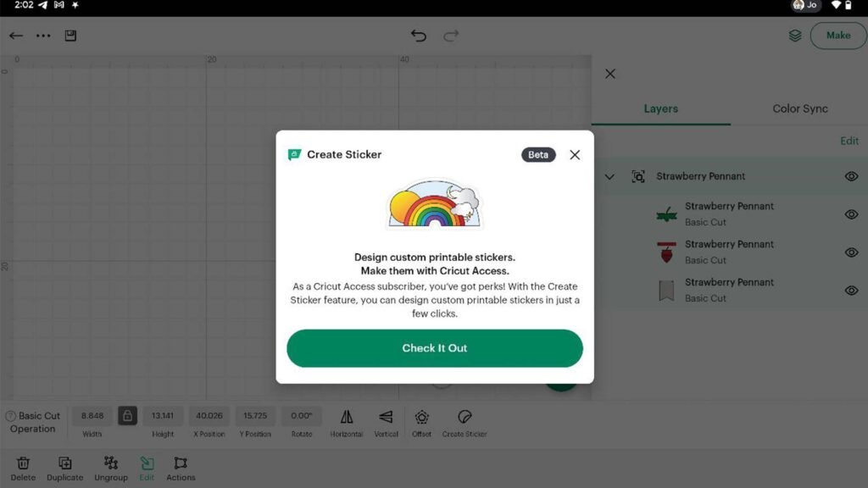Click the Edit link in Layers panel

pos(849,141)
